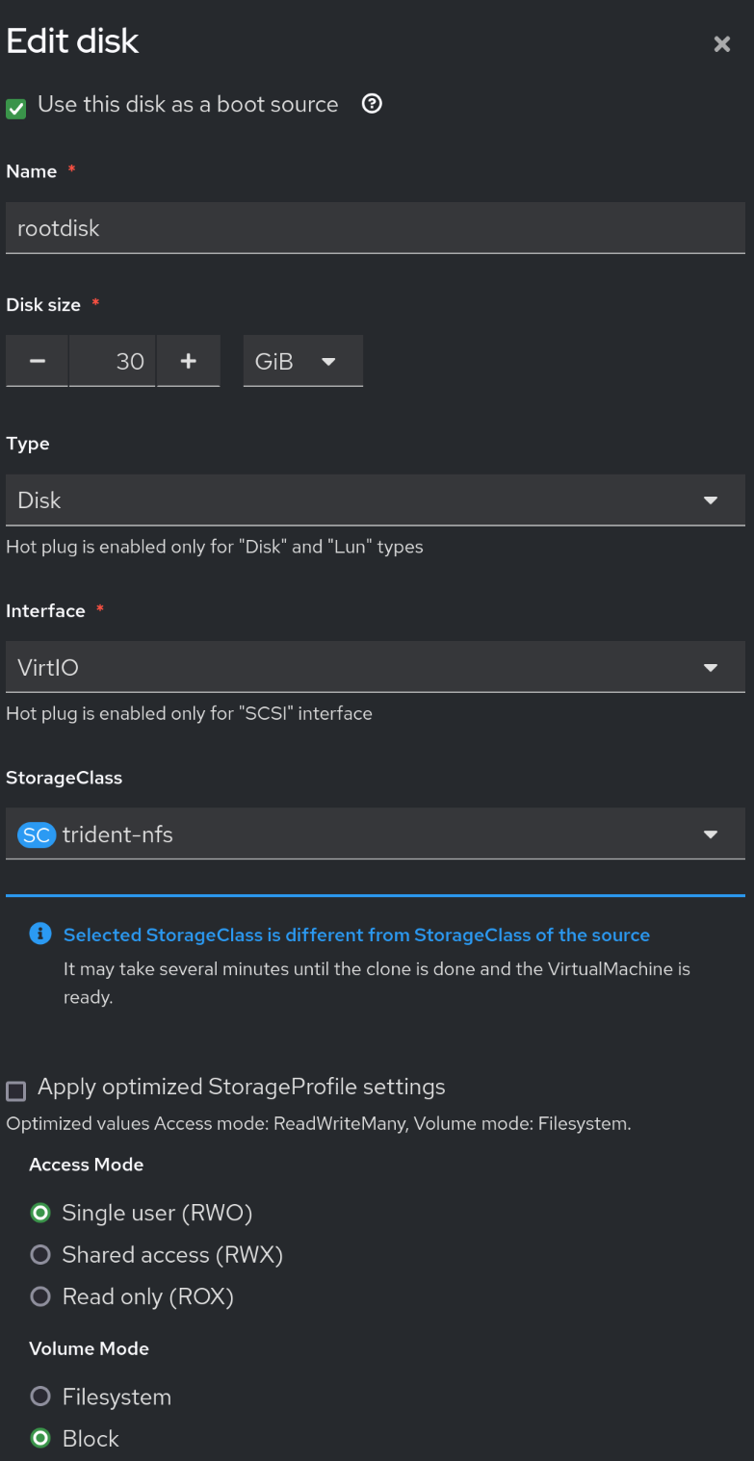Click the help icon beside boot source
The image size is (754, 1461).
(x=372, y=104)
